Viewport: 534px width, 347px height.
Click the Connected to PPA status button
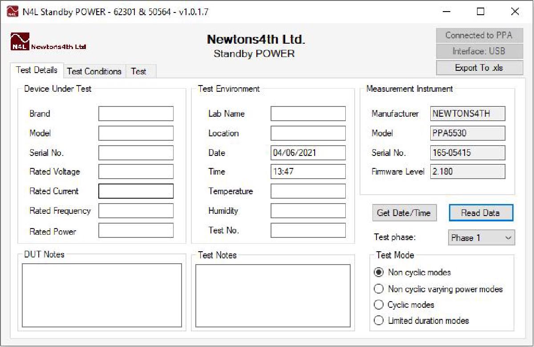point(479,35)
